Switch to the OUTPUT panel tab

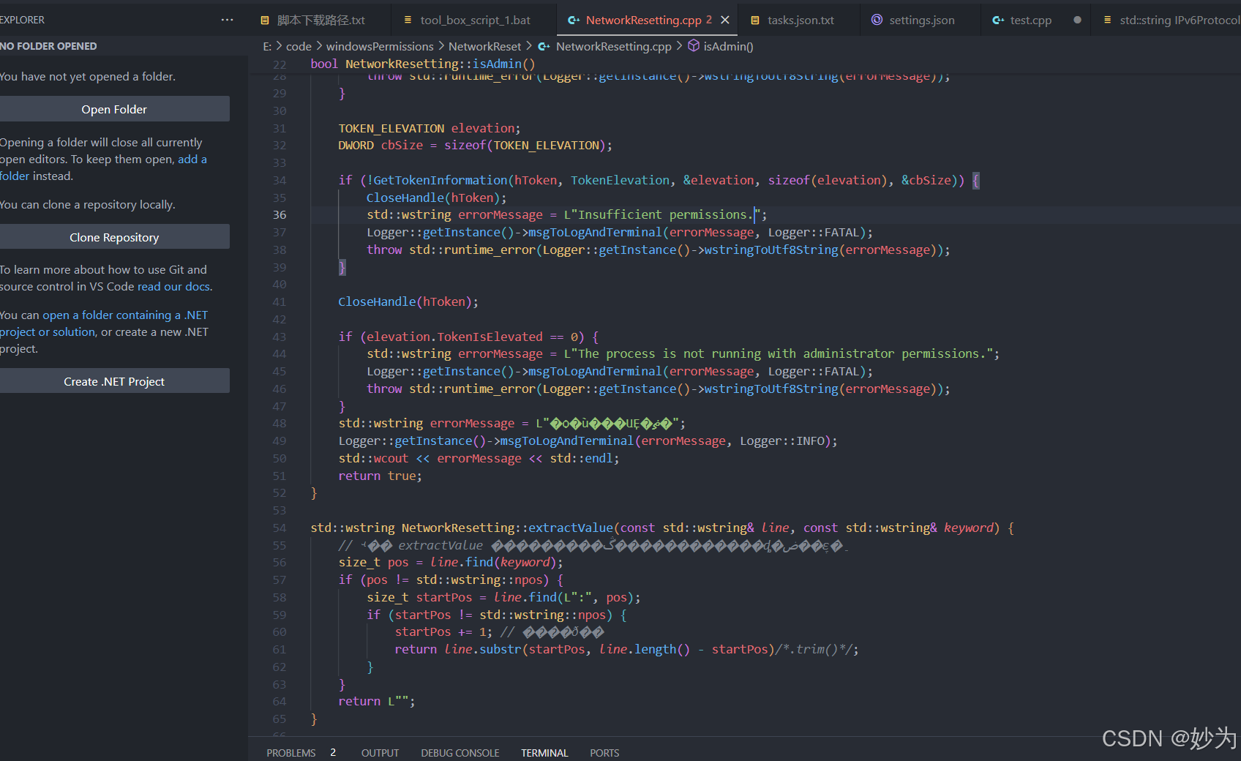click(x=380, y=752)
